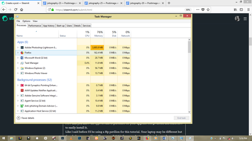Expand Windows Photo Viewer process row
Image resolution: width=252 pixels, height=141 pixels.
(x=18, y=73)
